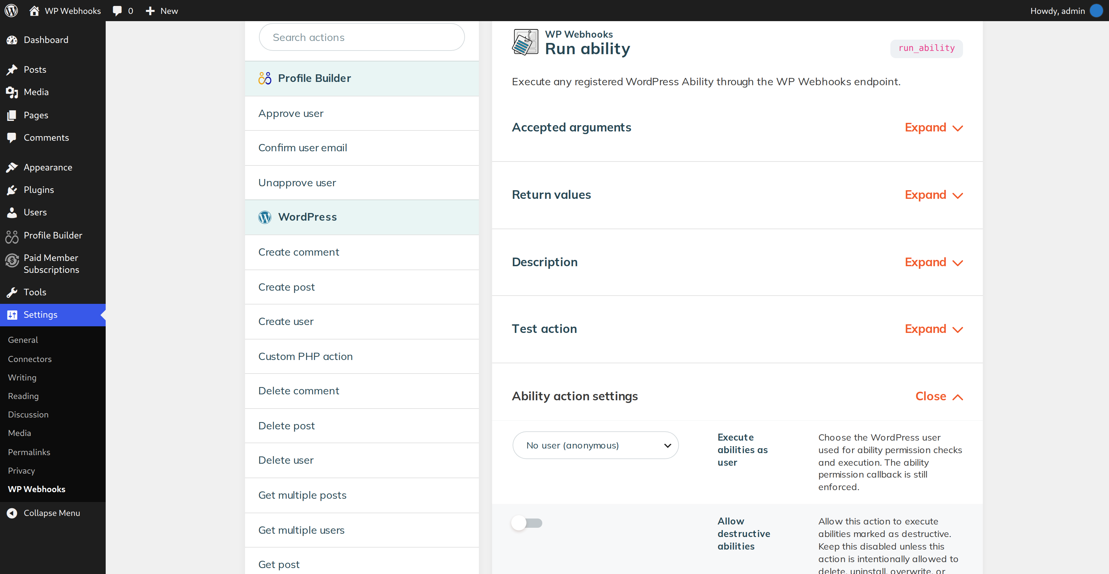Select the WP Webhooks submenu item
Viewport: 1109px width, 574px height.
tap(37, 489)
